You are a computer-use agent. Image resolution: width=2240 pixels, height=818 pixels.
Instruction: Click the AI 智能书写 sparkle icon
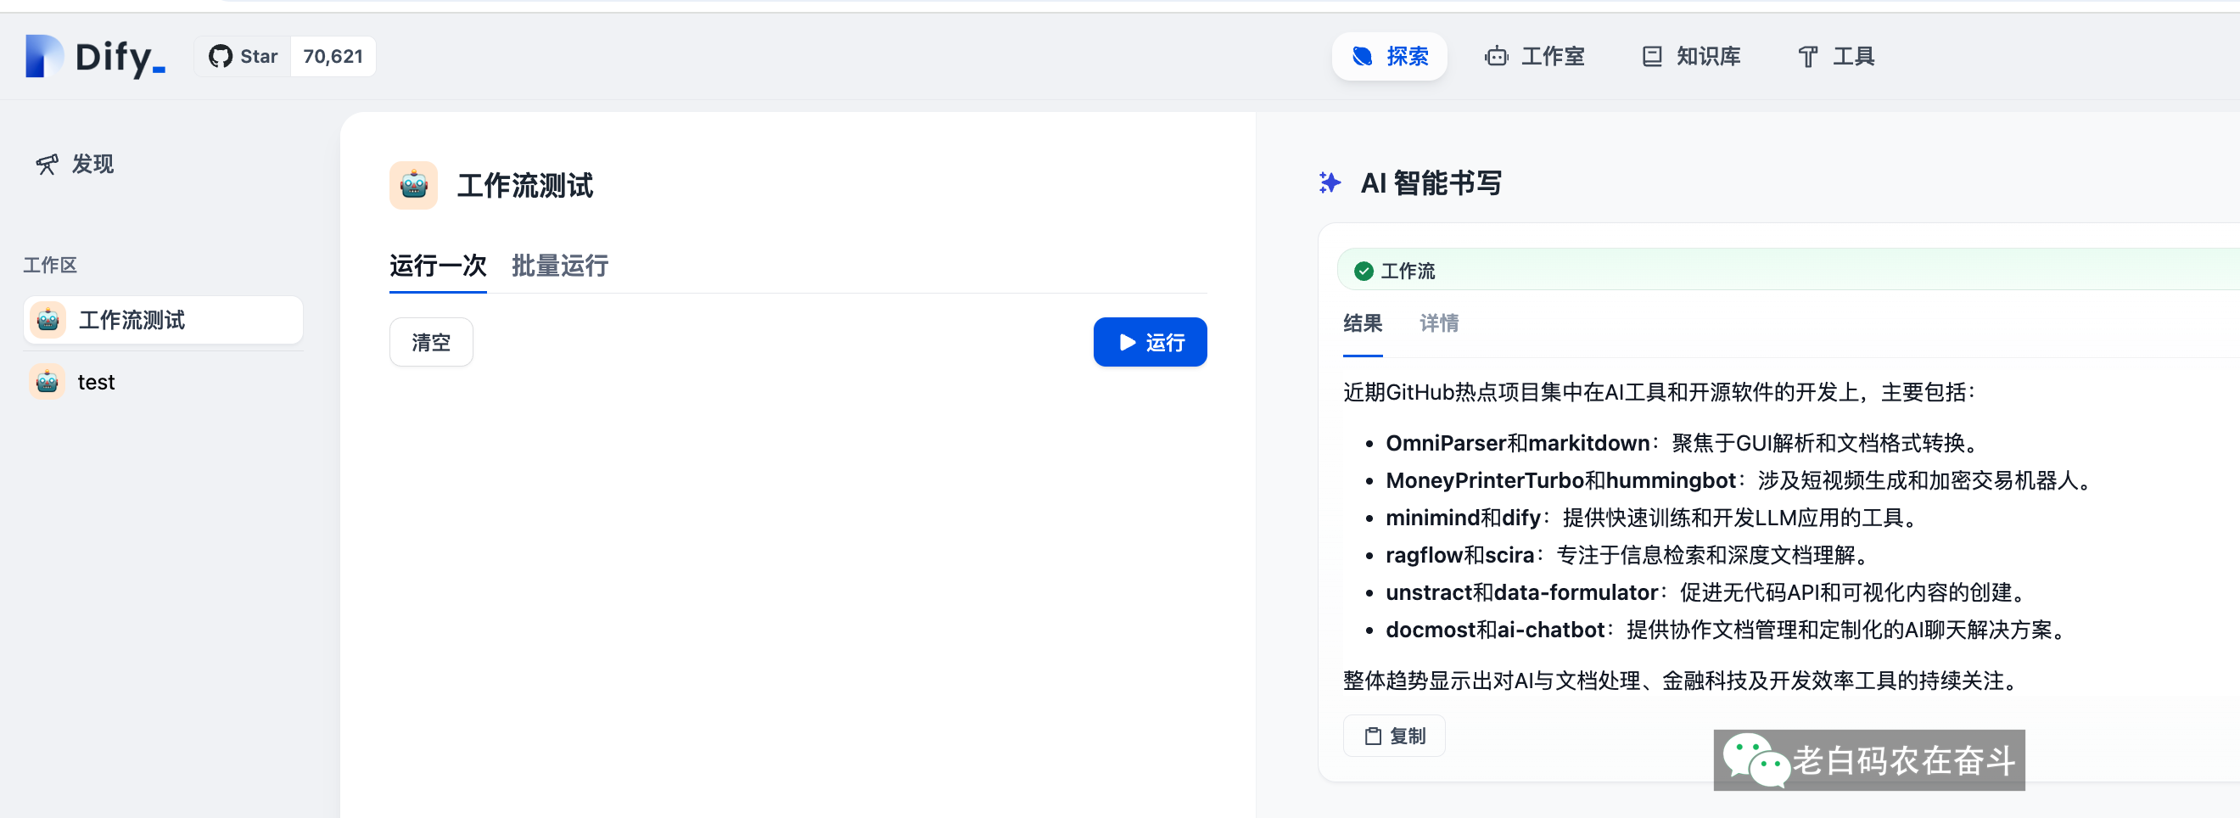tap(1329, 182)
